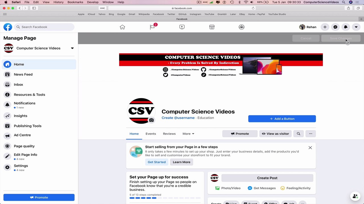Click the Add a Button button
Viewport: 364px width, 204px height.
(x=282, y=119)
